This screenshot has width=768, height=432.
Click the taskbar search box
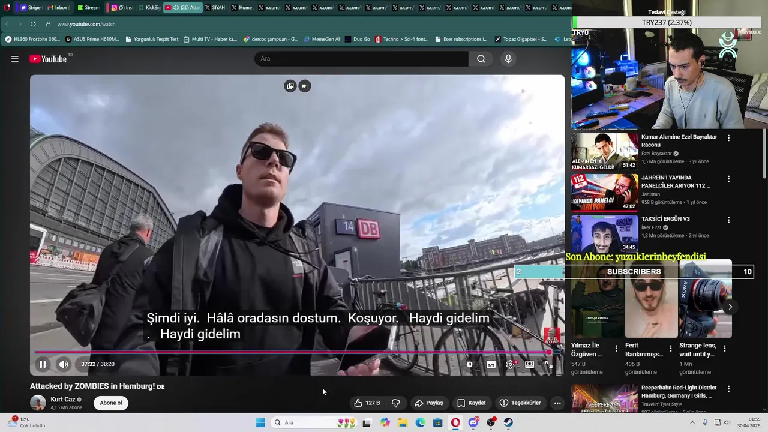[314, 422]
